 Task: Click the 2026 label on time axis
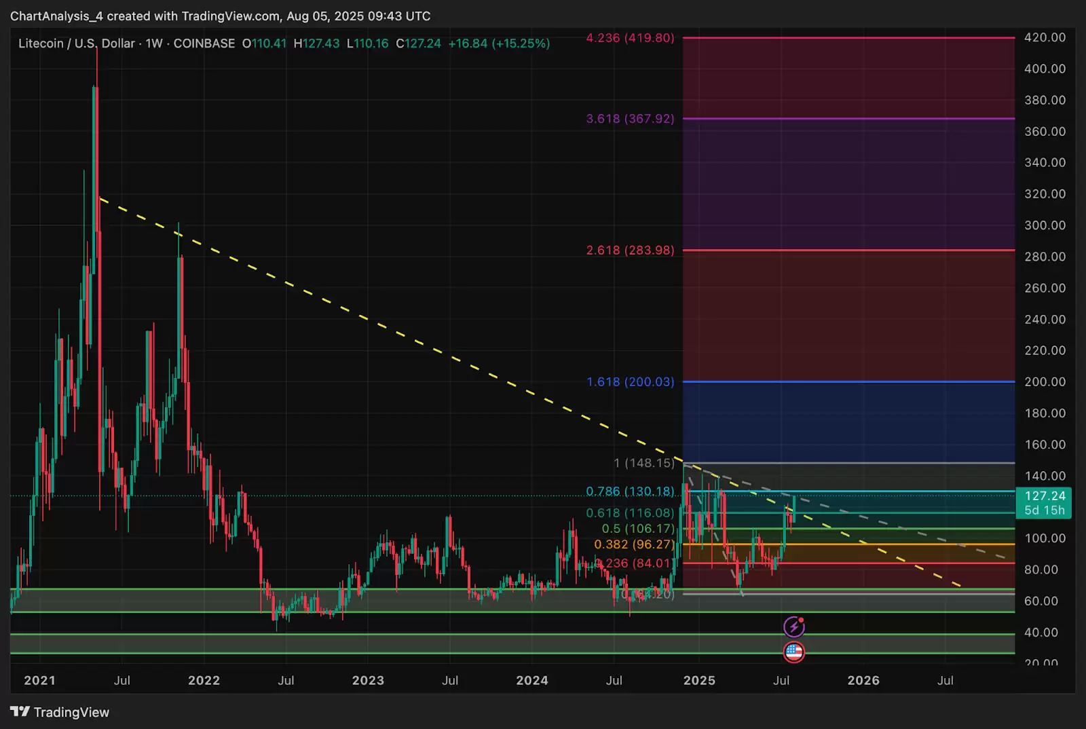(863, 680)
